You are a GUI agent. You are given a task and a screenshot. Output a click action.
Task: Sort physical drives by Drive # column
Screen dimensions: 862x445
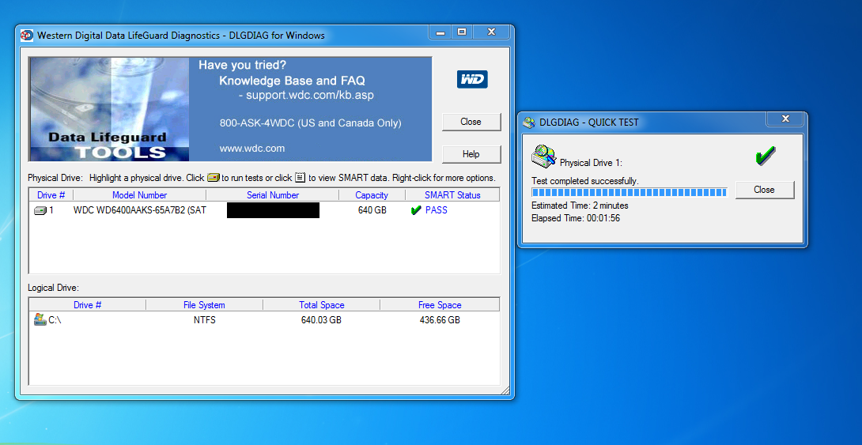[x=51, y=195]
